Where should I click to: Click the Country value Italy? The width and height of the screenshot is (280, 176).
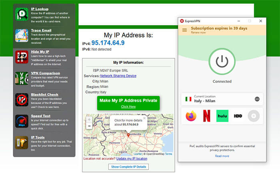(103, 92)
